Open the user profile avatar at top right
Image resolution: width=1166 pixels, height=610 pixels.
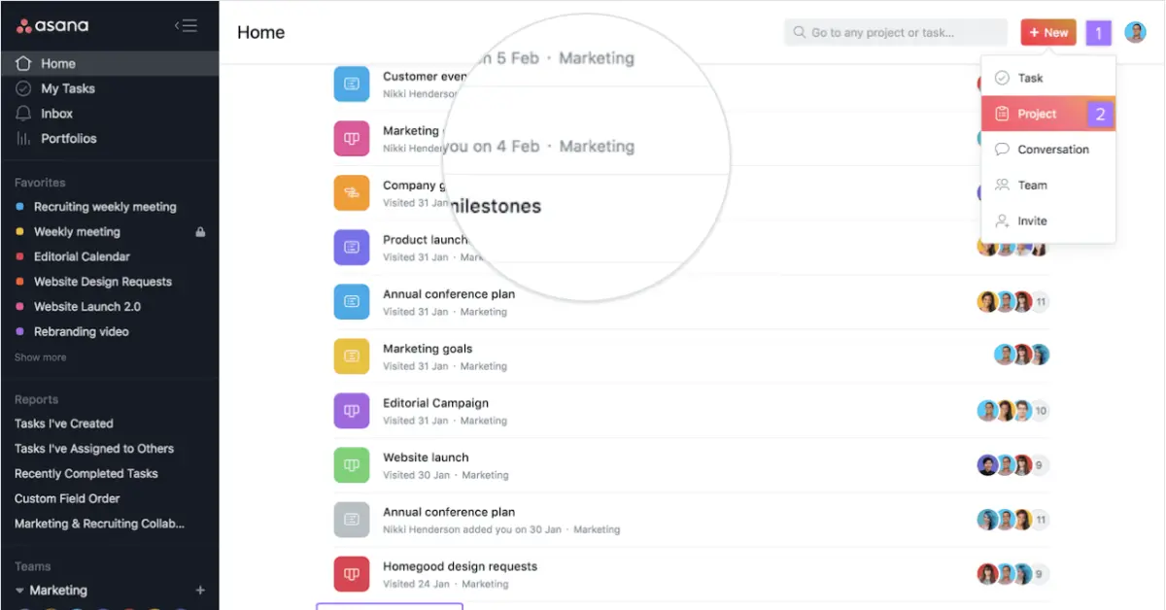(x=1135, y=33)
